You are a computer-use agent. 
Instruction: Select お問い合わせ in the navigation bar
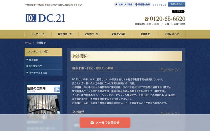pyautogui.click(x=172, y=34)
